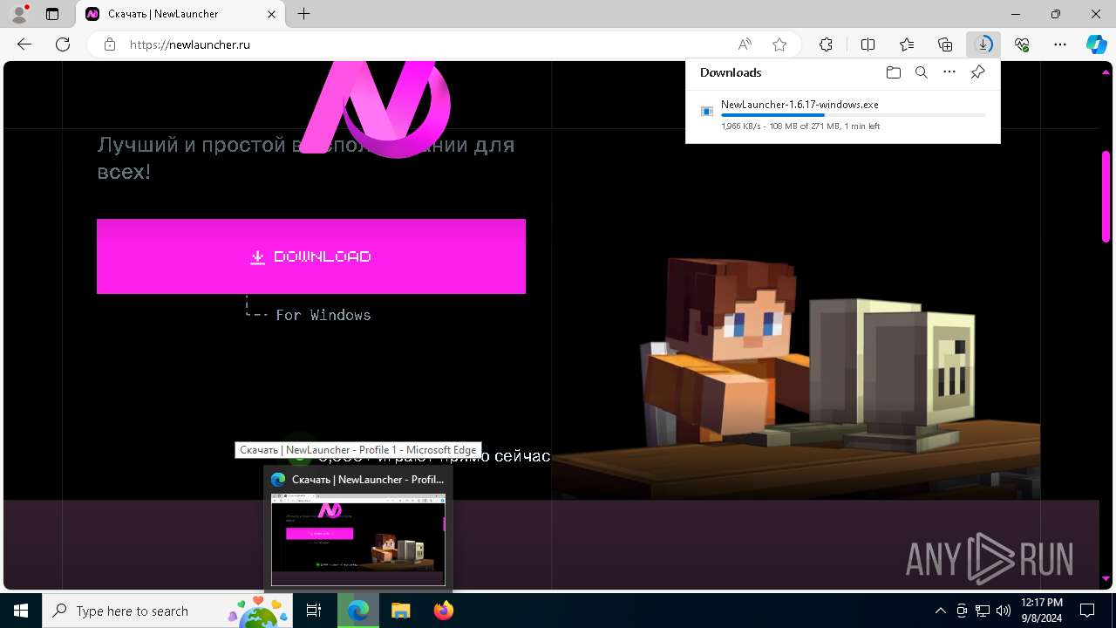Screen dimensions: 1116x628
Task: Open volume control tray icon
Action: pyautogui.click(x=1004, y=611)
